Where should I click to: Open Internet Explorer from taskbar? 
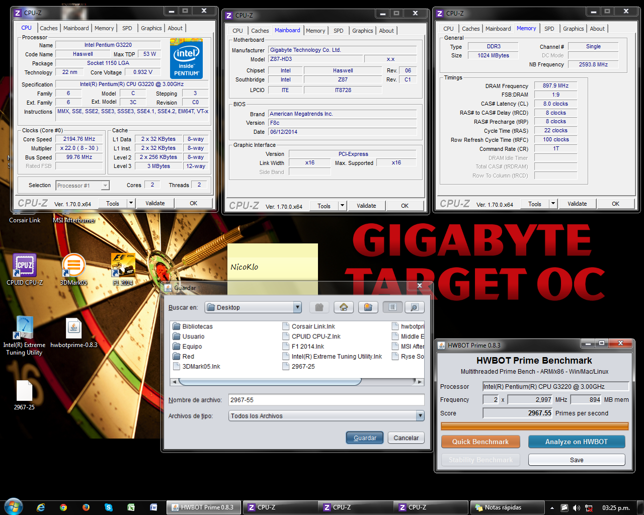pyautogui.click(x=41, y=507)
